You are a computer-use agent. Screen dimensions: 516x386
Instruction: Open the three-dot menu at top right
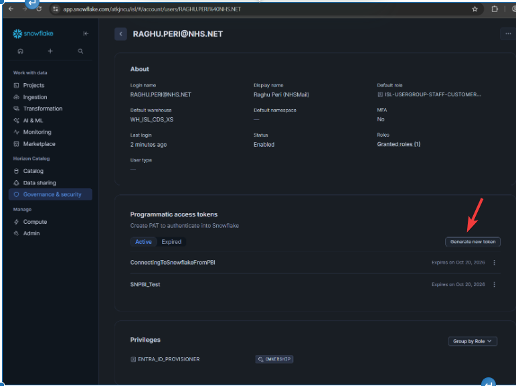coord(508,34)
